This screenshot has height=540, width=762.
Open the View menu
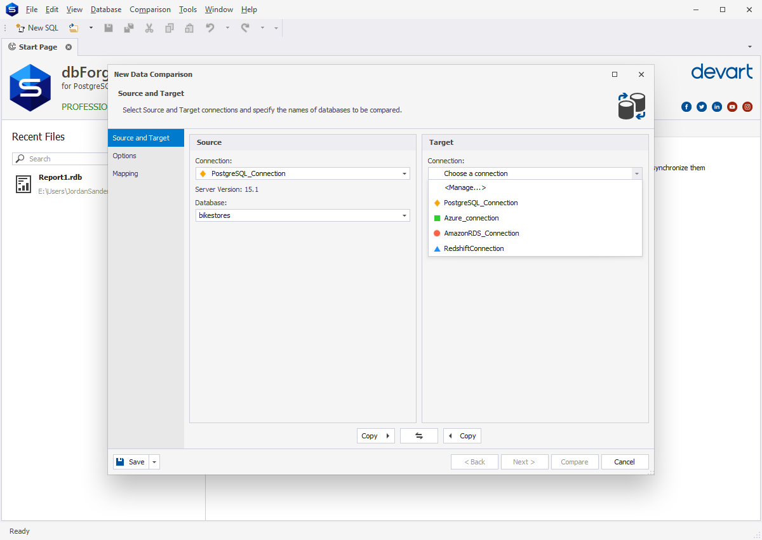(74, 10)
